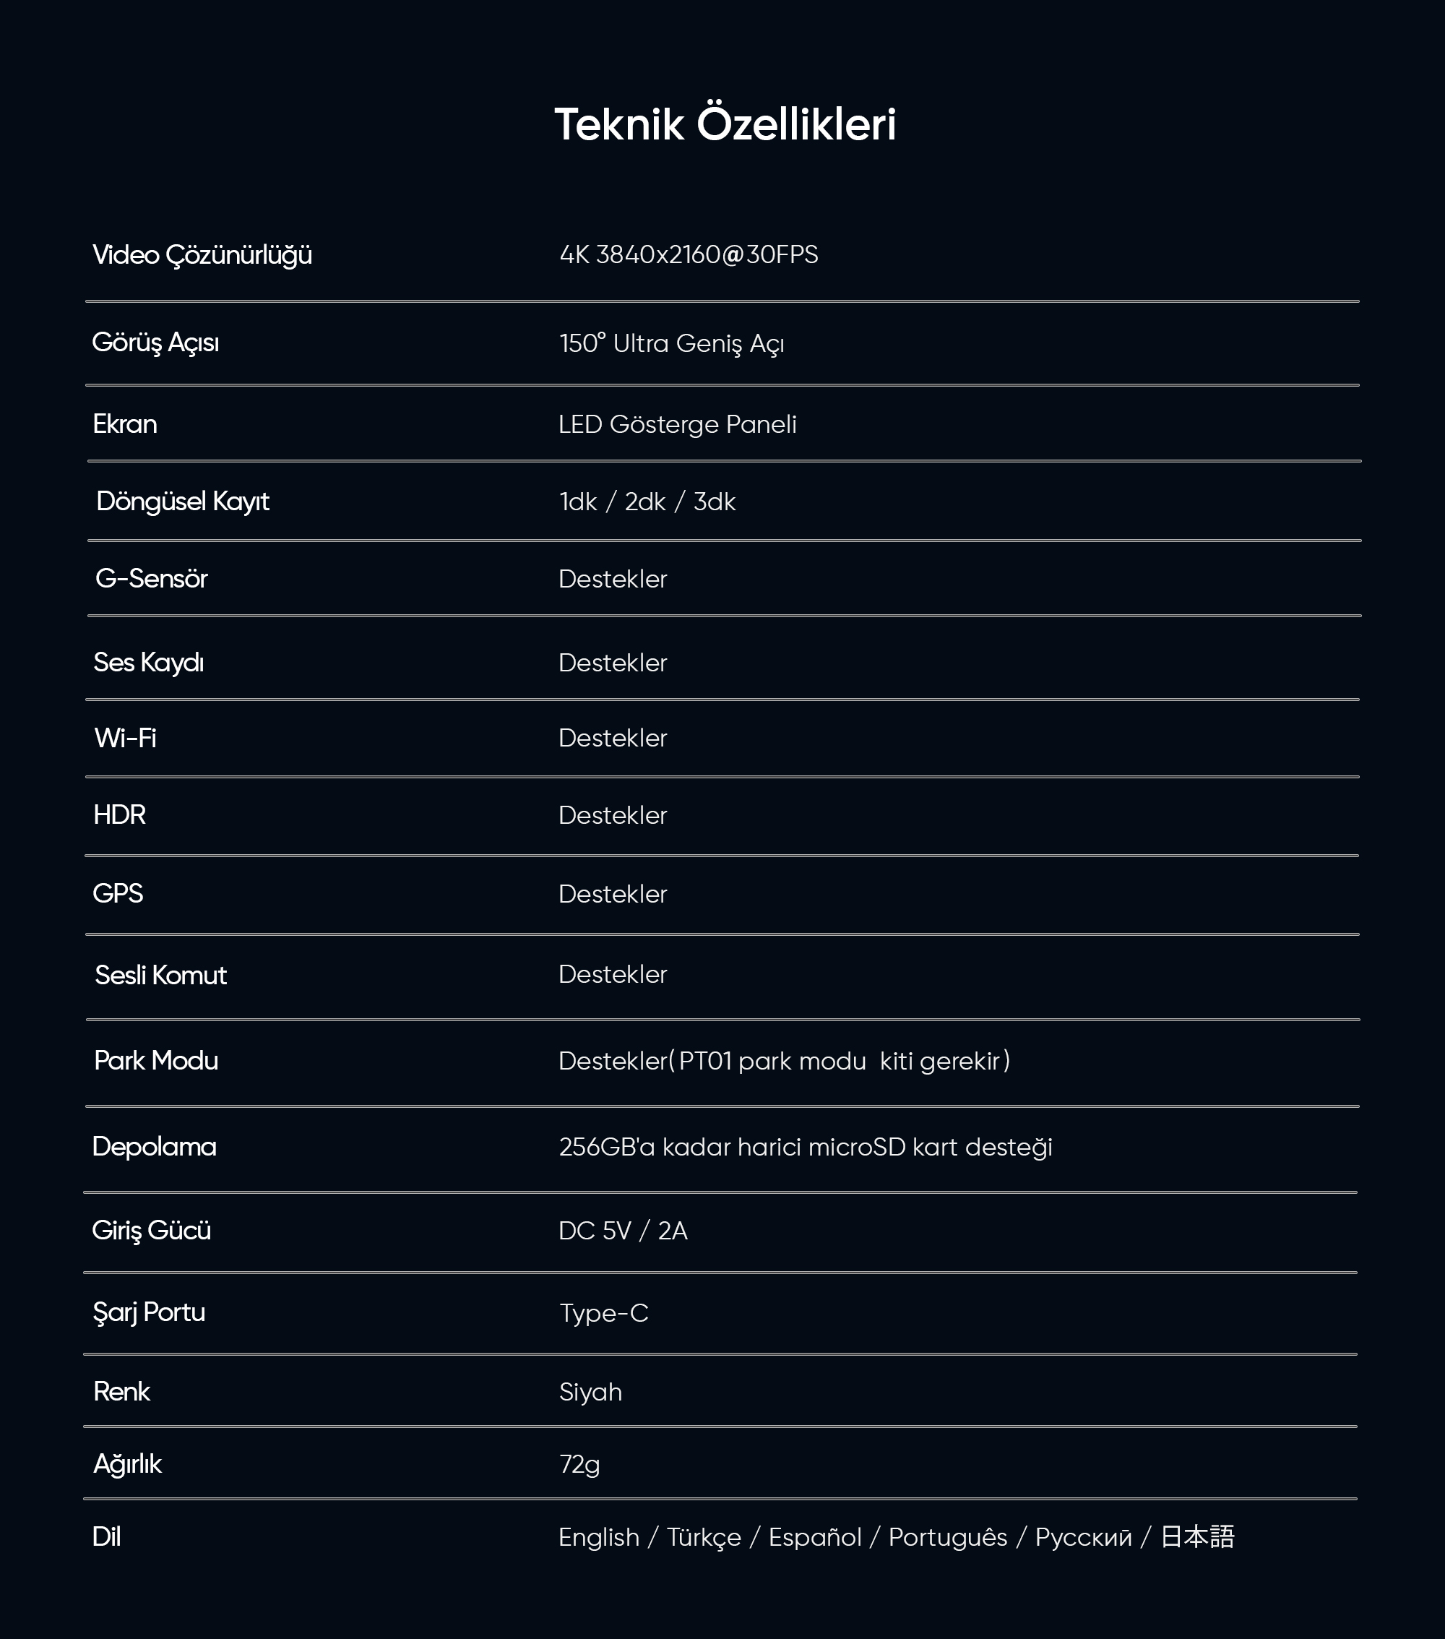Click the G-Sensör row label
The width and height of the screenshot is (1445, 1639).
click(152, 578)
